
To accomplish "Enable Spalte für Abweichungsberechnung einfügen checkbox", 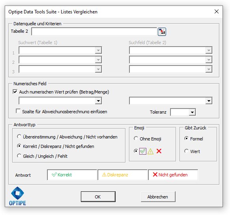I will (18, 111).
